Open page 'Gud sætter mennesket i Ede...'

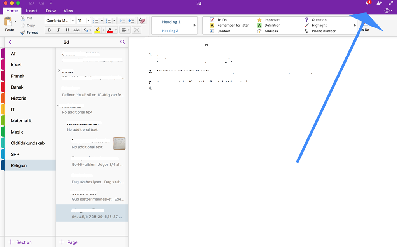click(92, 196)
